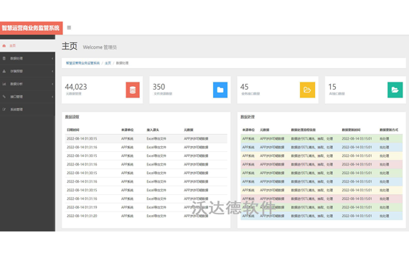Click the green first row of the 数据处理 table
Viewport: 409px width, 258px height.
click(321, 138)
